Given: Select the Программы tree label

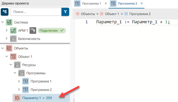Looking at the screenshot, I should pyautogui.click(x=36, y=73).
